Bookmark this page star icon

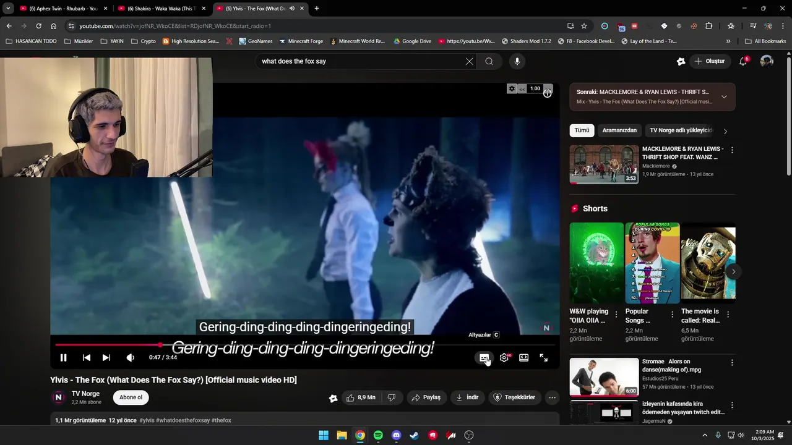point(584,26)
